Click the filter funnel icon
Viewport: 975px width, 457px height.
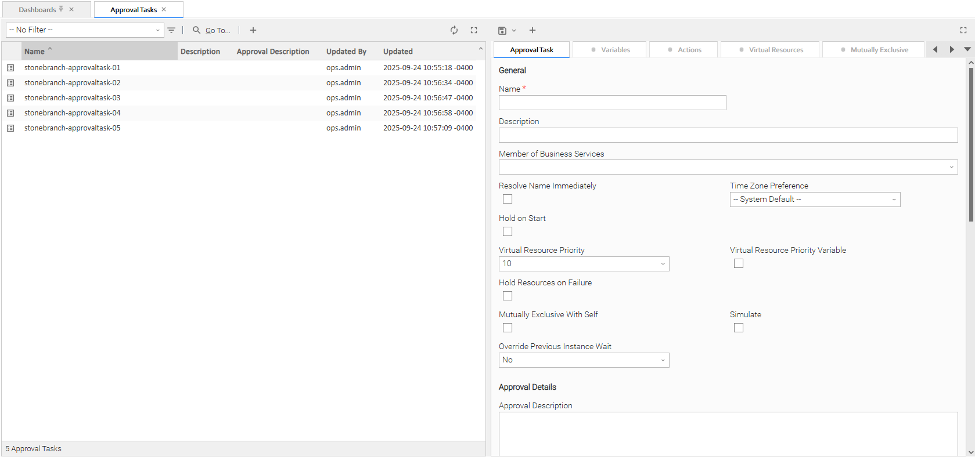coord(171,30)
